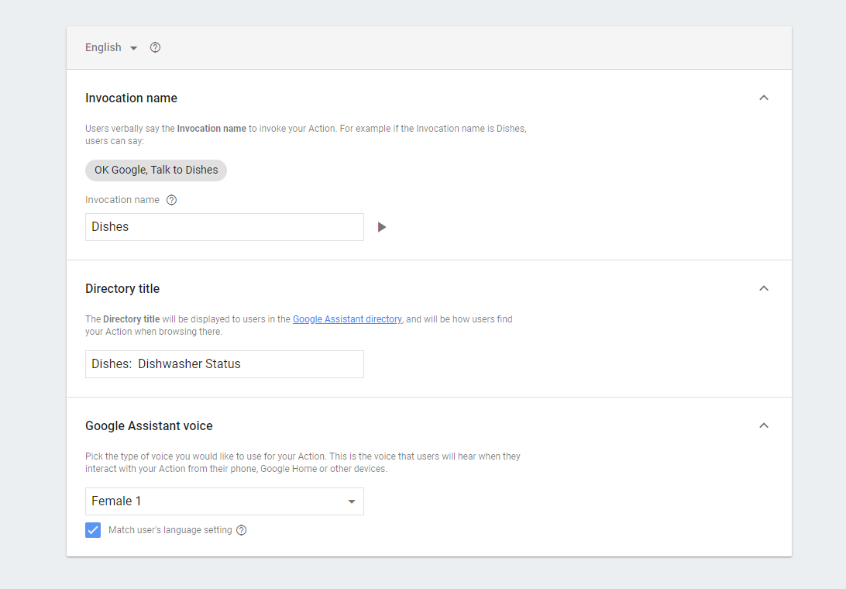Click the small arrow next to English

point(133,48)
